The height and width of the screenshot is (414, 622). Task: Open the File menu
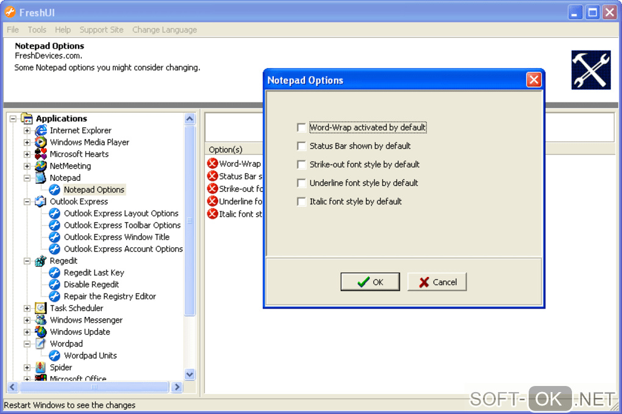pos(13,30)
